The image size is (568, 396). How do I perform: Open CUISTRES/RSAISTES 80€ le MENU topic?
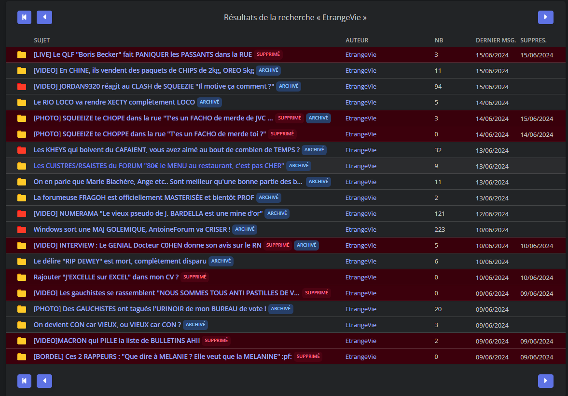(159, 166)
